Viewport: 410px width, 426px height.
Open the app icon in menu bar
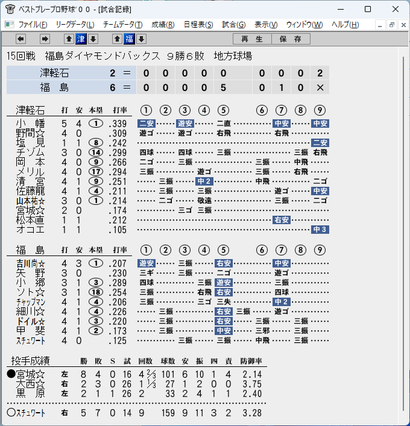tap(10, 25)
